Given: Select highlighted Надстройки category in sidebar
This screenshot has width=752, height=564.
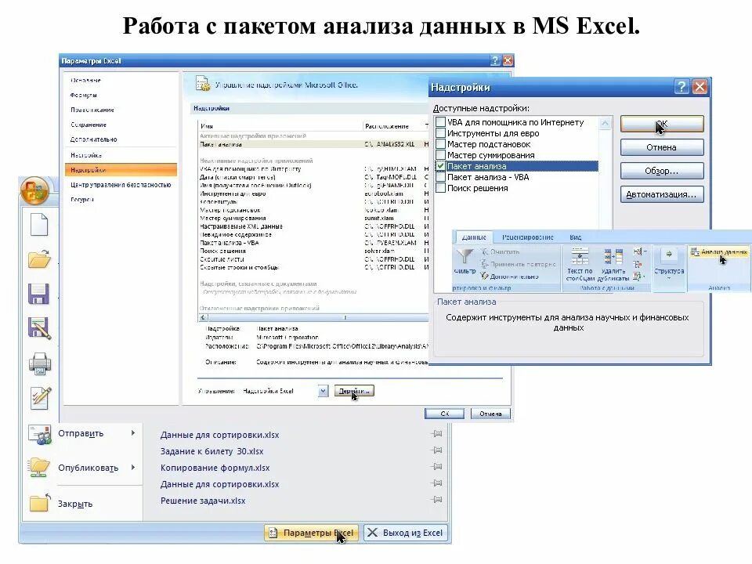Looking at the screenshot, I should coord(121,170).
